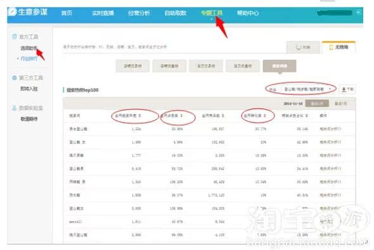
Task: Click the search term 登山鞋男
Action: point(76,169)
